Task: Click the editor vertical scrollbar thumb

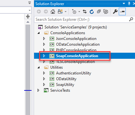Action: 28,69
